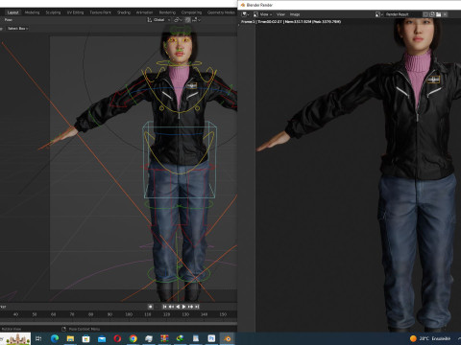461x345 pixels.
Task: Click frame 50 on the timeline ruler
Action: pyautogui.click(x=35, y=314)
